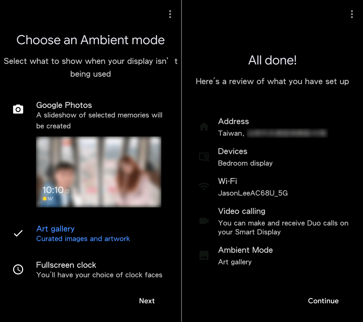This screenshot has height=322, width=363.
Task: Tap the Continue button
Action: [x=323, y=301]
